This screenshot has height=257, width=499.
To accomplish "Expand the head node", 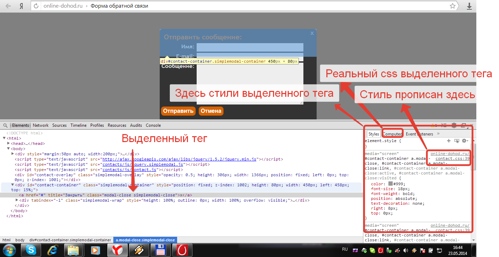I will (x=9, y=143).
